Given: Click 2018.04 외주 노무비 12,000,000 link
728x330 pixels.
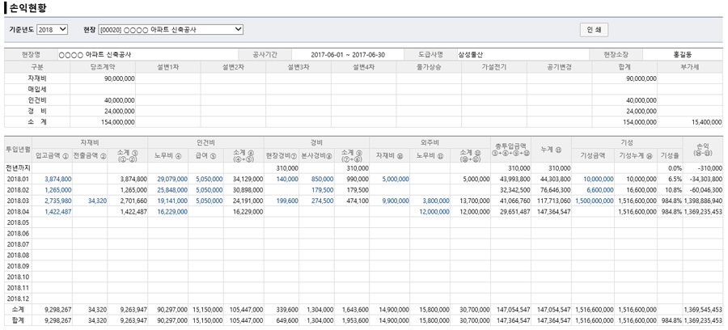Looking at the screenshot, I should pos(434,211).
